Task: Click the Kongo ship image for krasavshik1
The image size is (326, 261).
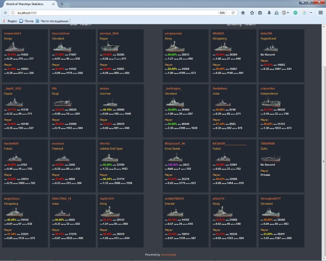Action: (14, 47)
